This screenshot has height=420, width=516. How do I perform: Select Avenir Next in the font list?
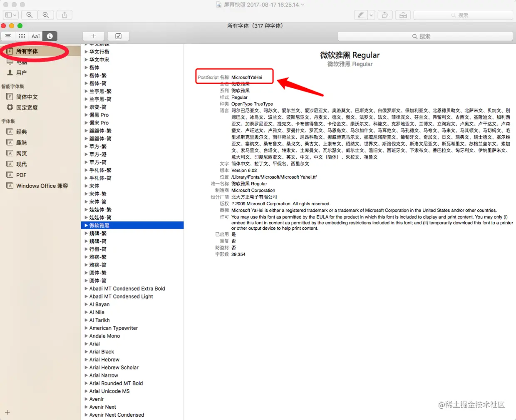point(103,407)
